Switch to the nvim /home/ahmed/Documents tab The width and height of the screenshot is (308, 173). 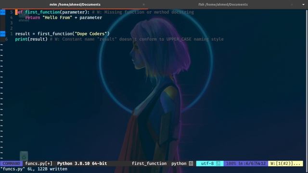click(75, 4)
